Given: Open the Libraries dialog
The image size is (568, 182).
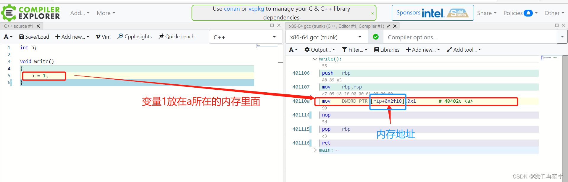Looking at the screenshot, I should click(x=387, y=50).
